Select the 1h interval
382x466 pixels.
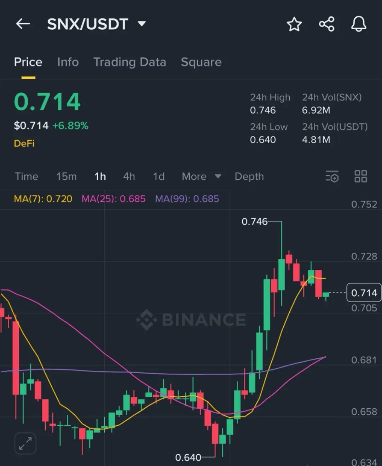[100, 176]
